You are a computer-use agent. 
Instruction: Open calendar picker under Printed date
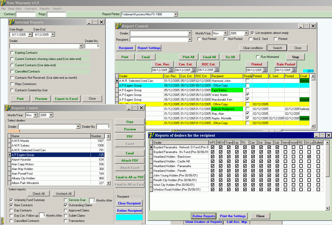tap(265, 70)
